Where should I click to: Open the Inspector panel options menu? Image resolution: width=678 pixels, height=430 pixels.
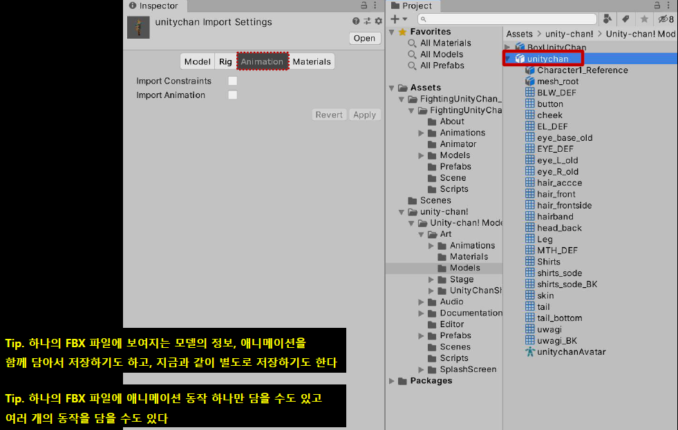(375, 6)
